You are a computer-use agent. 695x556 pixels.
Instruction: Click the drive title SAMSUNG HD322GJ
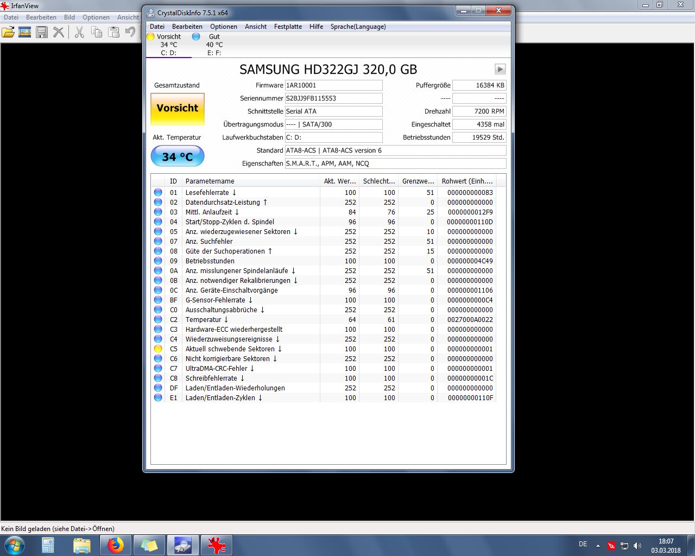(x=328, y=69)
